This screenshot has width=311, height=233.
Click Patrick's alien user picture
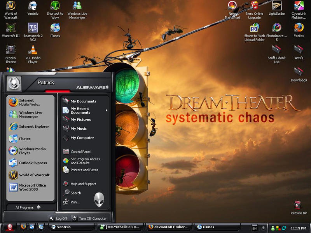(14, 83)
